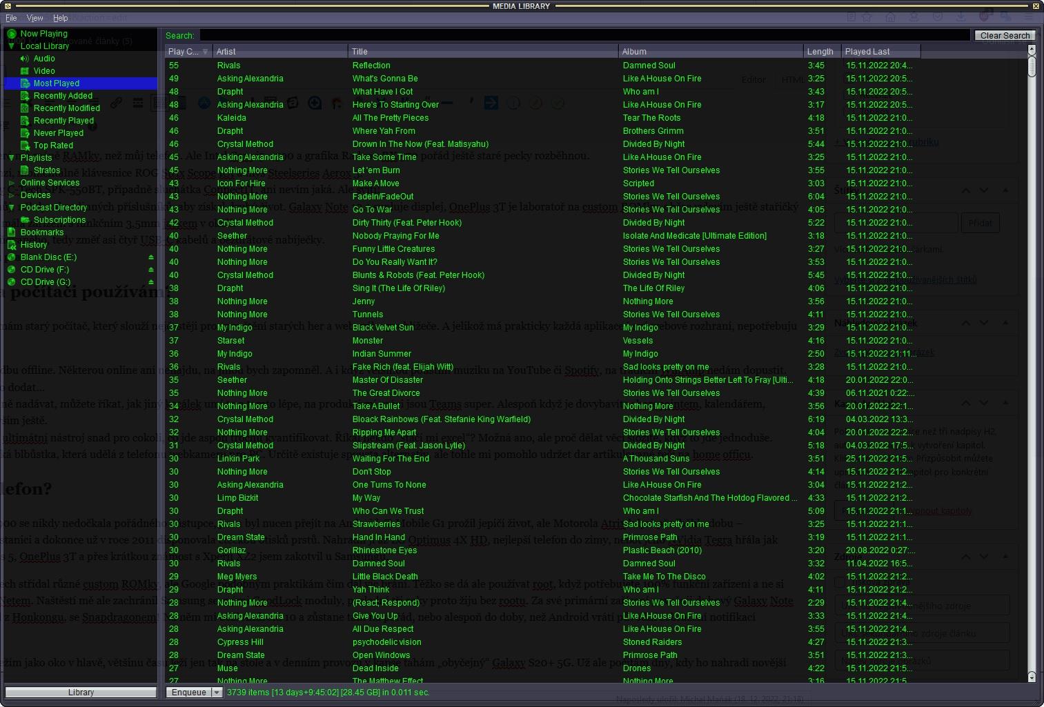Image resolution: width=1044 pixels, height=707 pixels.
Task: Sort by the Length column header
Action: click(x=823, y=52)
